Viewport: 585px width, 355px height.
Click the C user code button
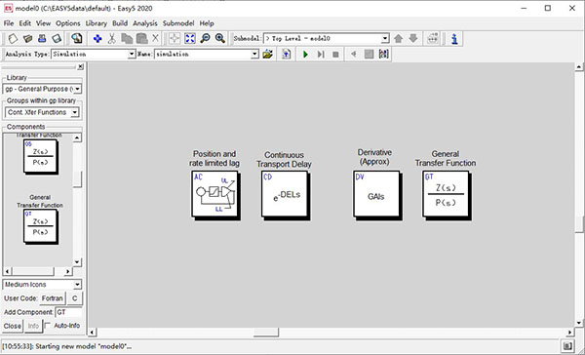tap(75, 298)
